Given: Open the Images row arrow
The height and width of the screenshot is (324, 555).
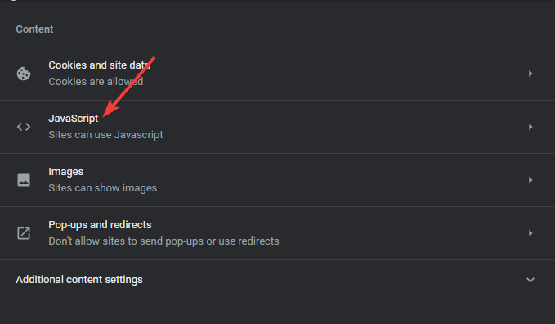Looking at the screenshot, I should pos(530,180).
